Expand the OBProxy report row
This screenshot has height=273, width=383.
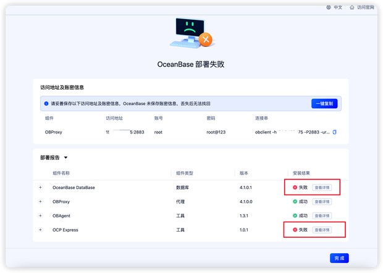(x=41, y=202)
